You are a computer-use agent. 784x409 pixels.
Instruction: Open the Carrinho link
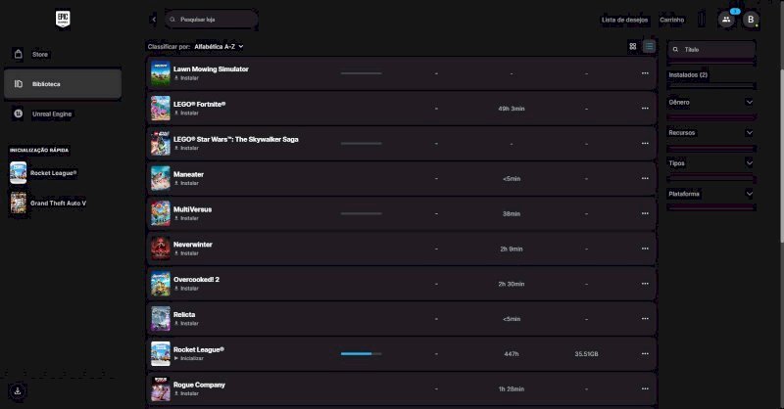coord(672,19)
